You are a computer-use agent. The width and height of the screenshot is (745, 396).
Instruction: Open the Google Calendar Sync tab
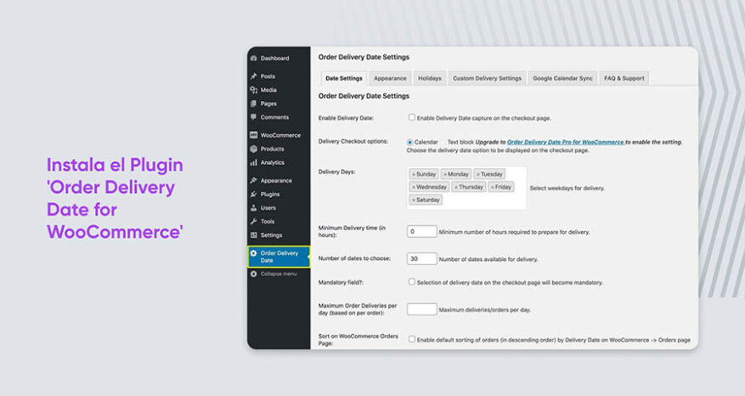[562, 78]
